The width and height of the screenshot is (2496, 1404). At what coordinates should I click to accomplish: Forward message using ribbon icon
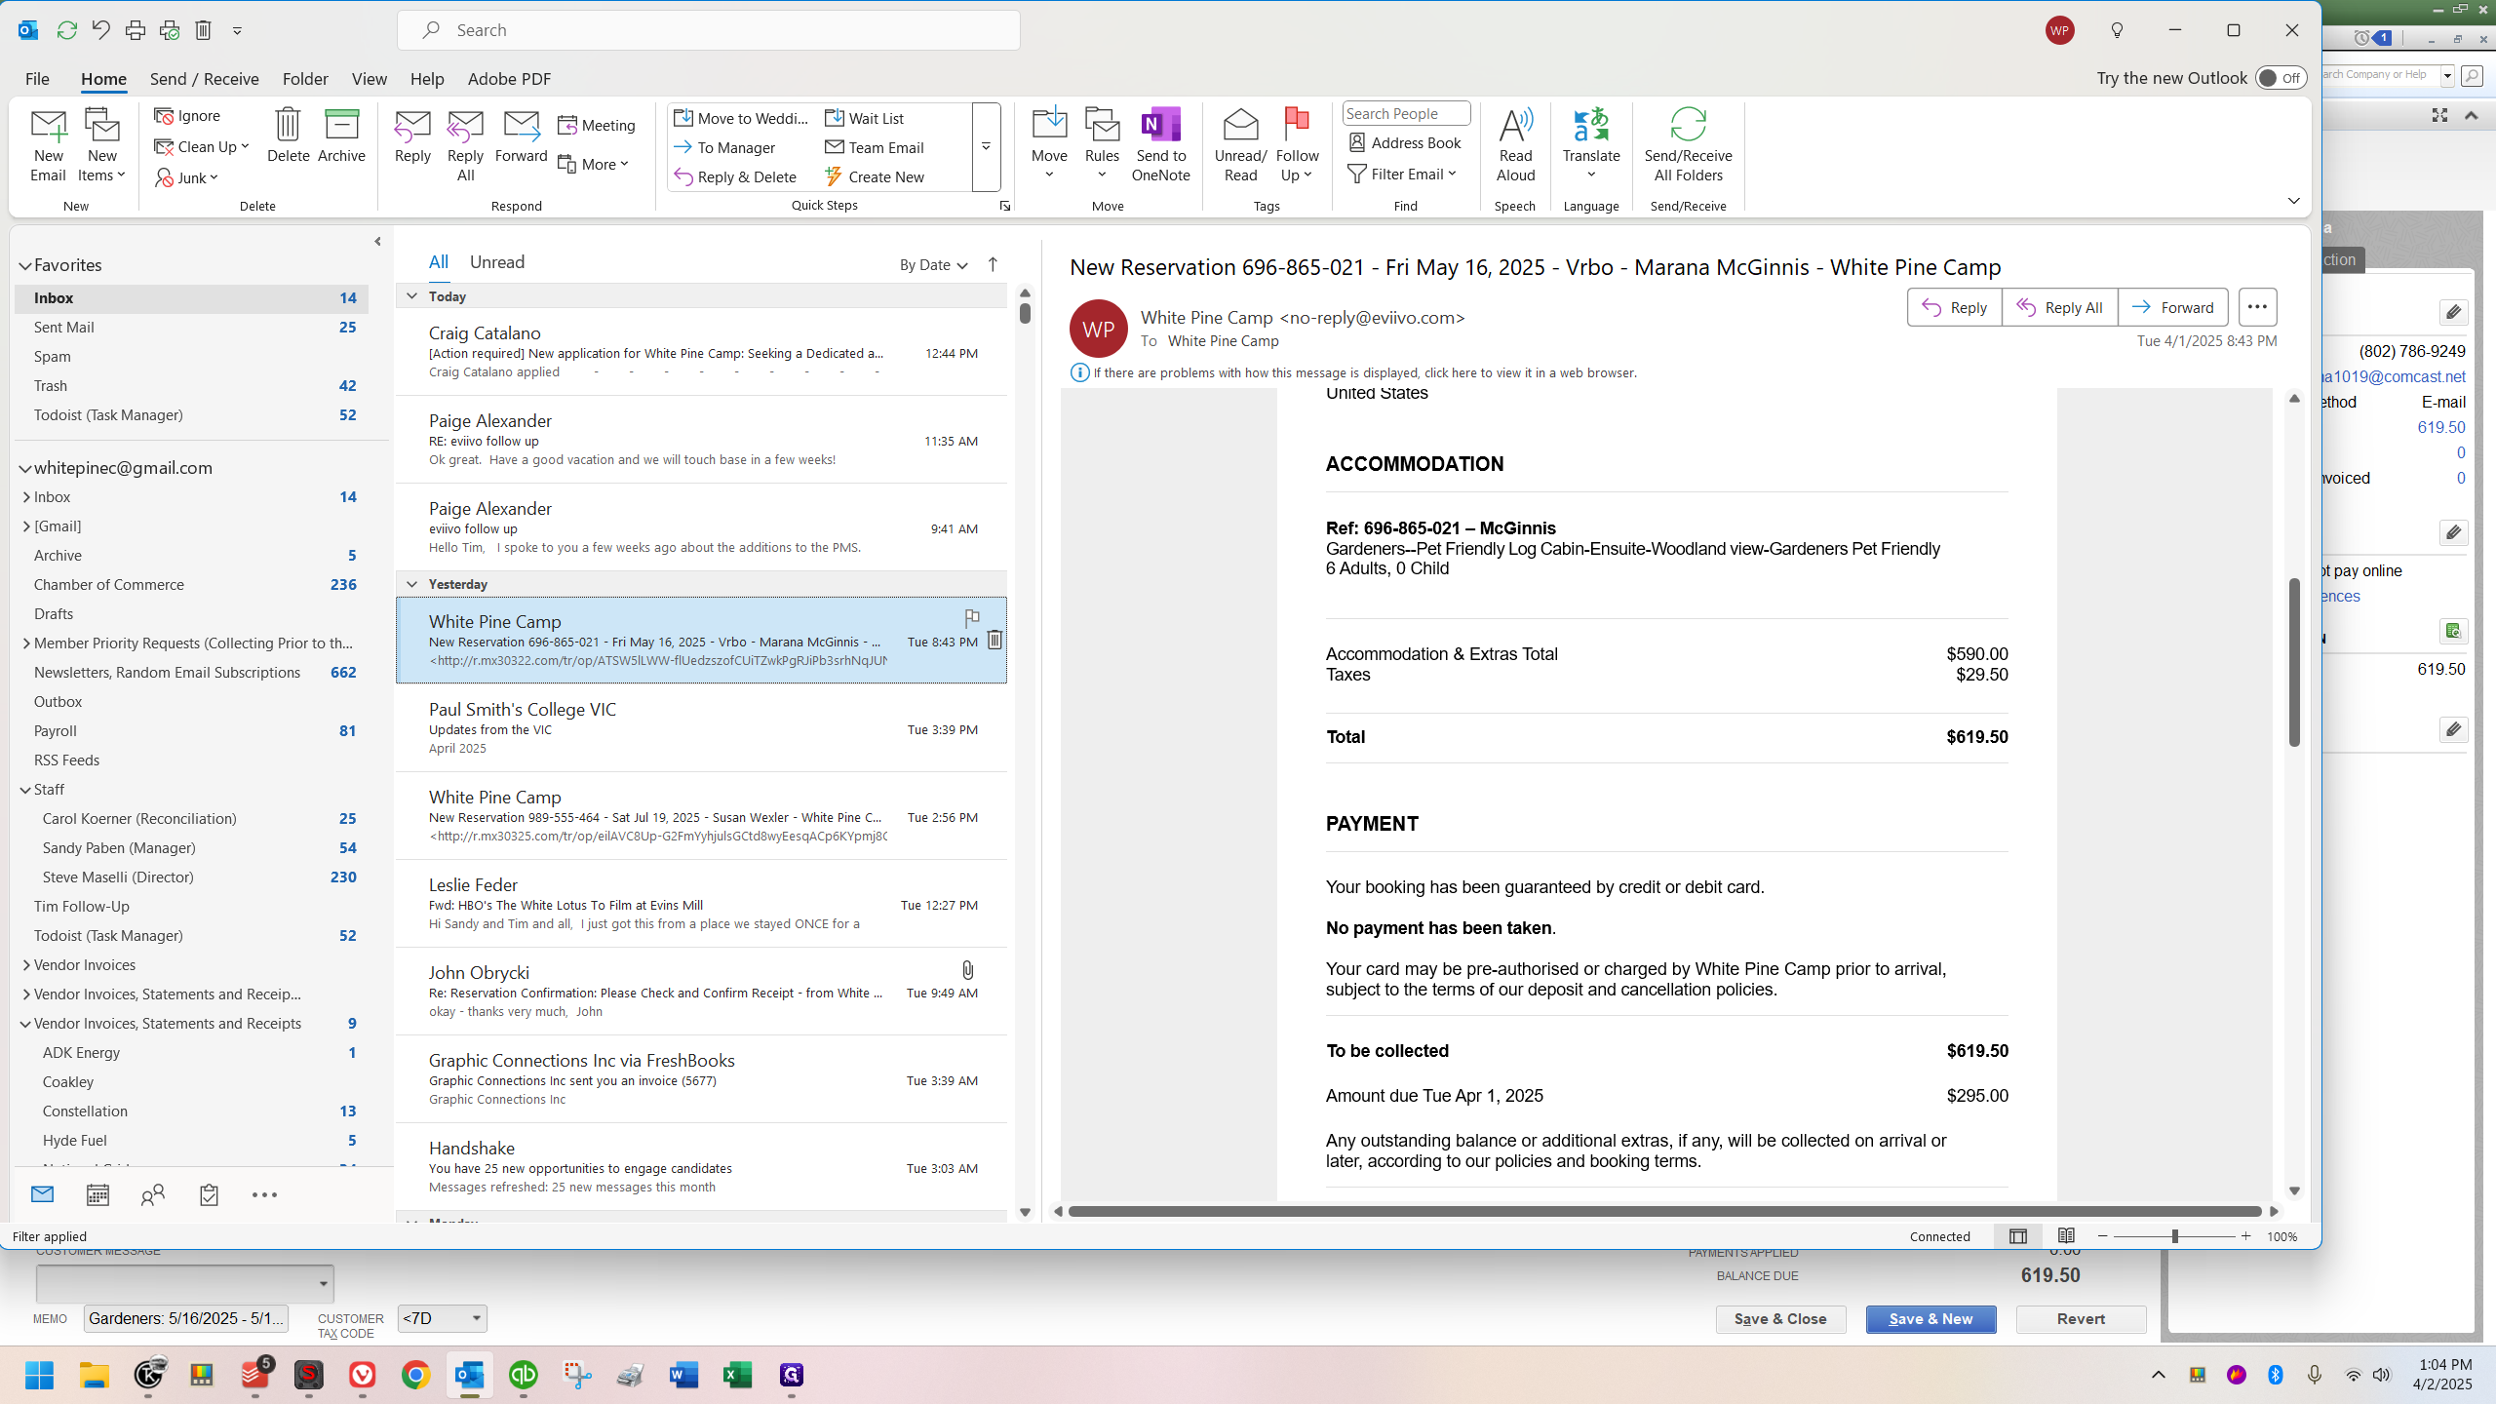[521, 136]
